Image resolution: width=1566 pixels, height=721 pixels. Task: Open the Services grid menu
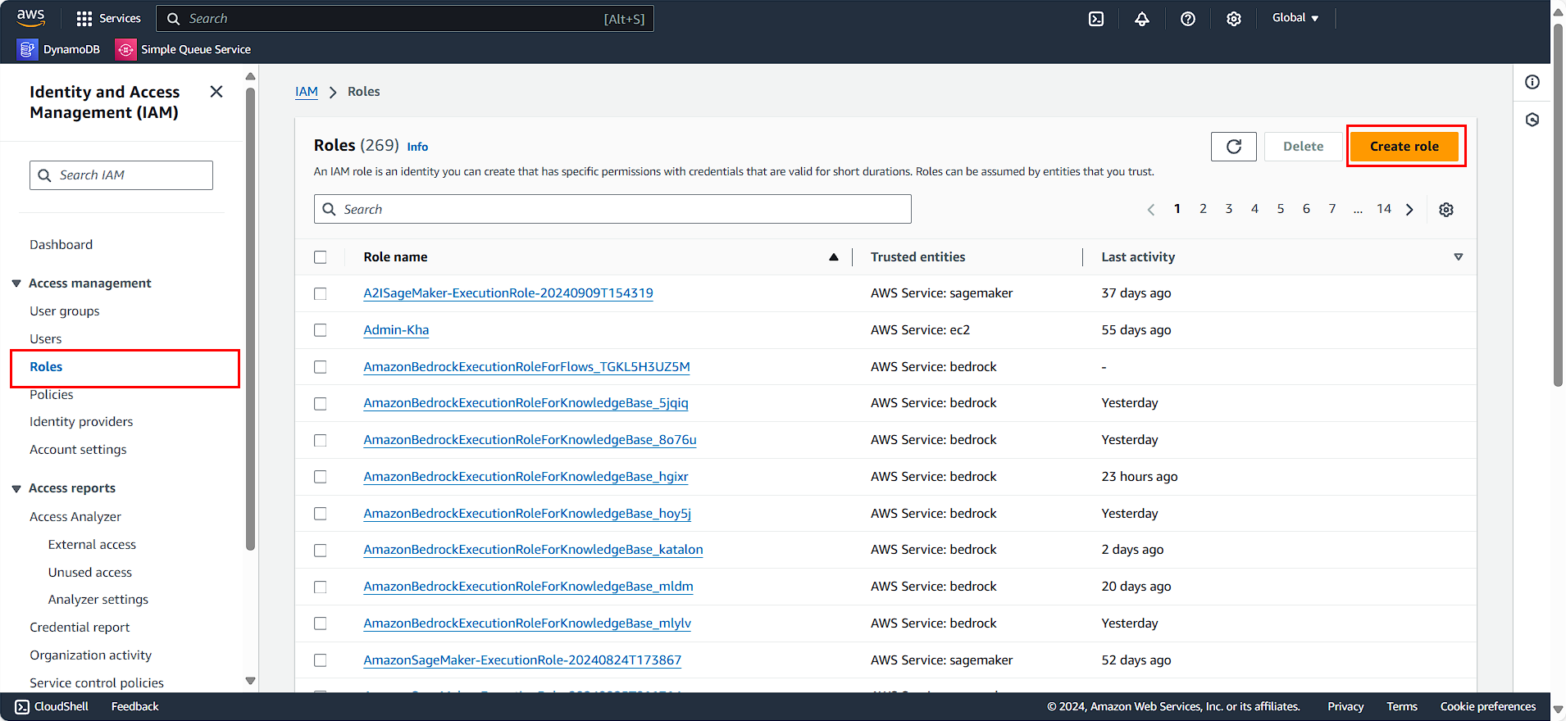click(107, 18)
